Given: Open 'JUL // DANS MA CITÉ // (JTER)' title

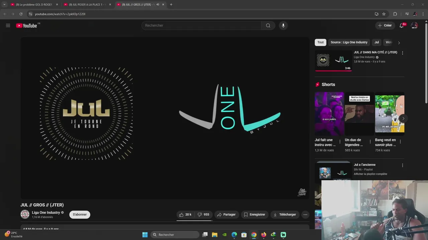Looking at the screenshot, I should (376, 52).
